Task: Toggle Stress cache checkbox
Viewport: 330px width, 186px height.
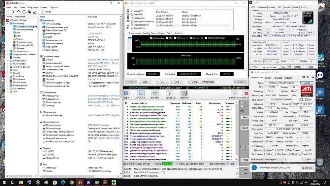Action: (x=132, y=18)
